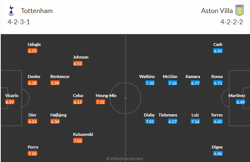The height and width of the screenshot is (162, 250).
Task: Click Diaby's 7.01 rating badge
Action: pos(149,121)
